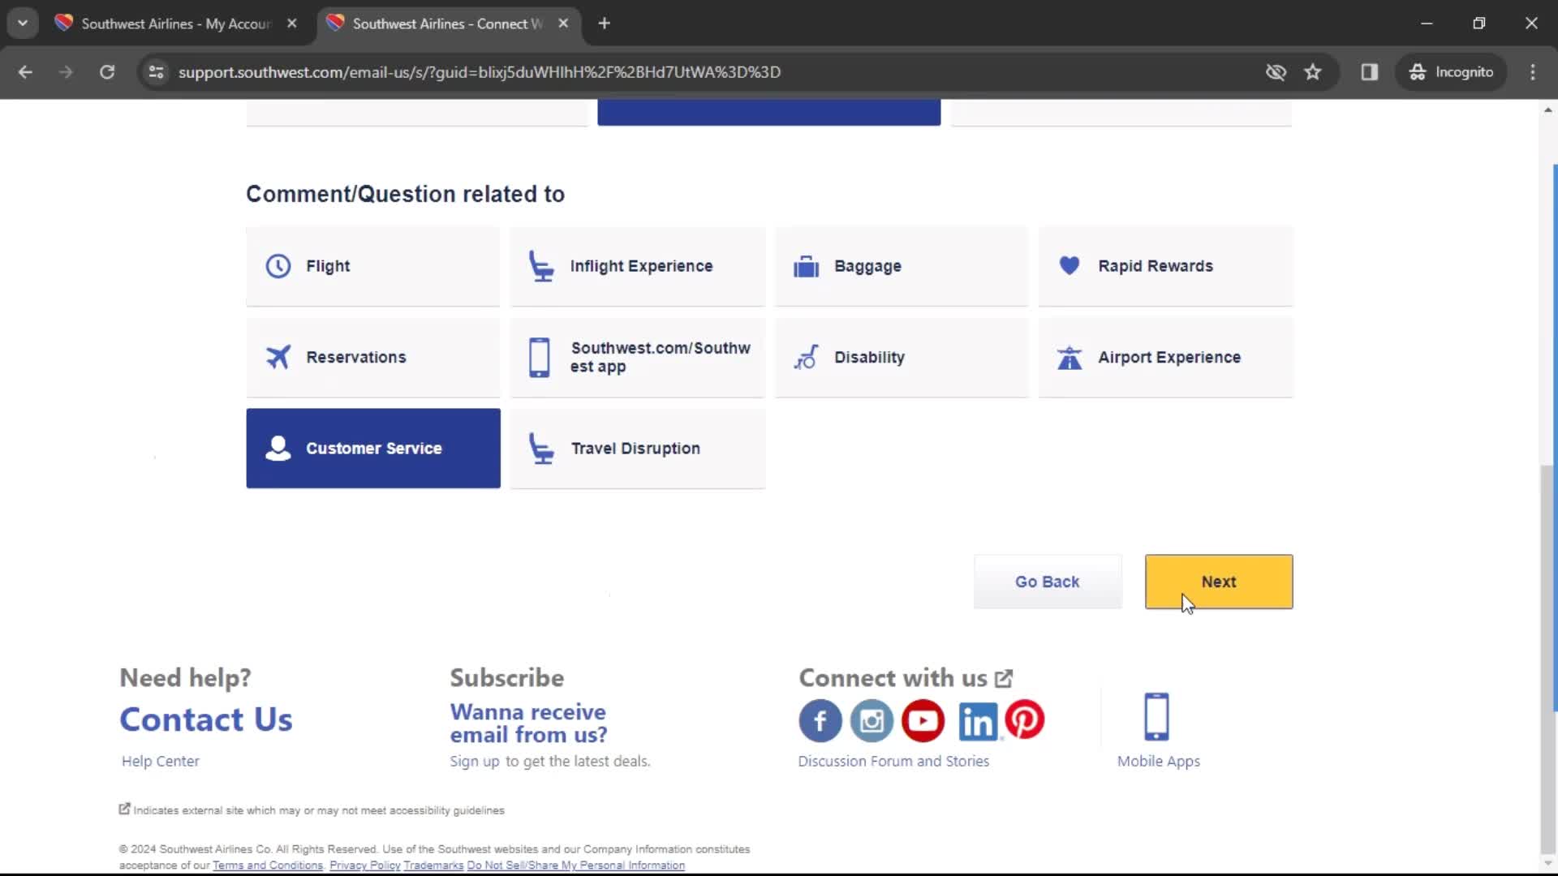
Task: Reload the page with the refresh icon
Action: pyautogui.click(x=107, y=72)
